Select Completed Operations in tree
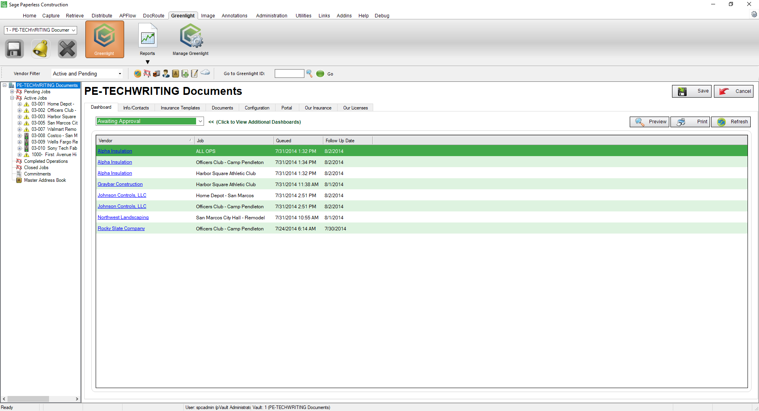The width and height of the screenshot is (759, 411). click(x=46, y=161)
